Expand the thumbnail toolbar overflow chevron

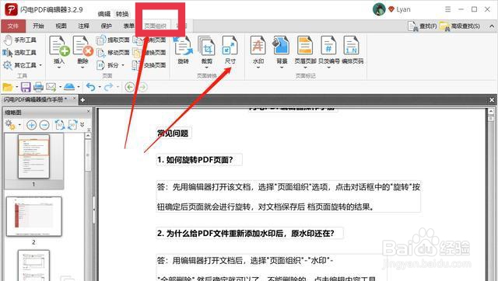tap(82, 124)
